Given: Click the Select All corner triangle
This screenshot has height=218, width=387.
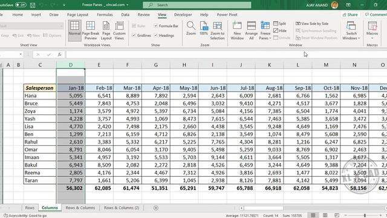Looking at the screenshot, I should coord(1,65).
